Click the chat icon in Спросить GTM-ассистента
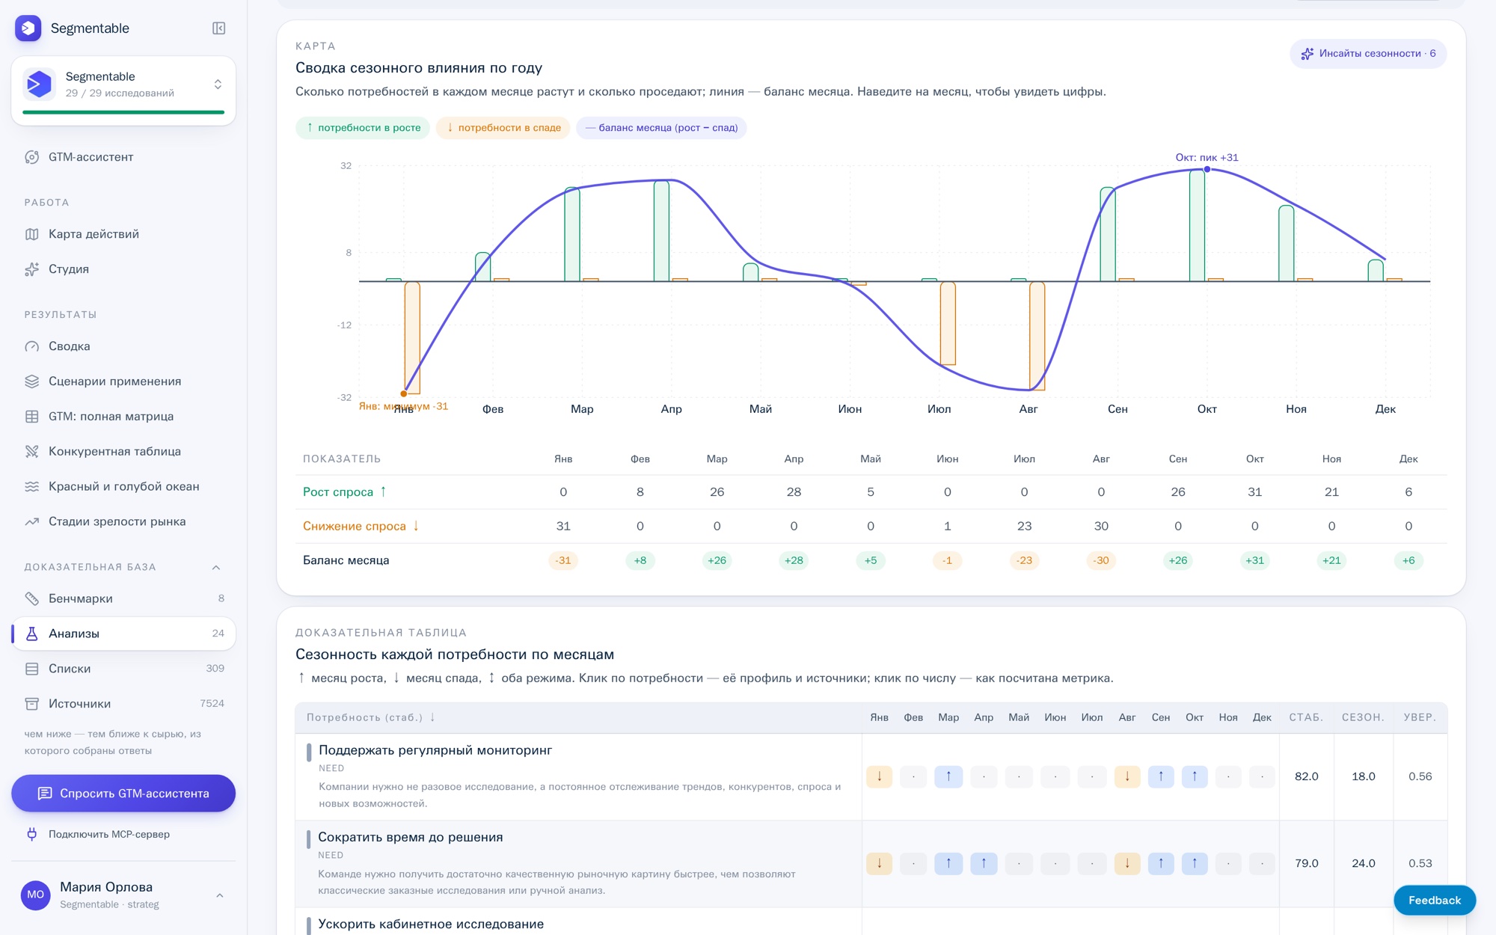The height and width of the screenshot is (935, 1496). (45, 794)
